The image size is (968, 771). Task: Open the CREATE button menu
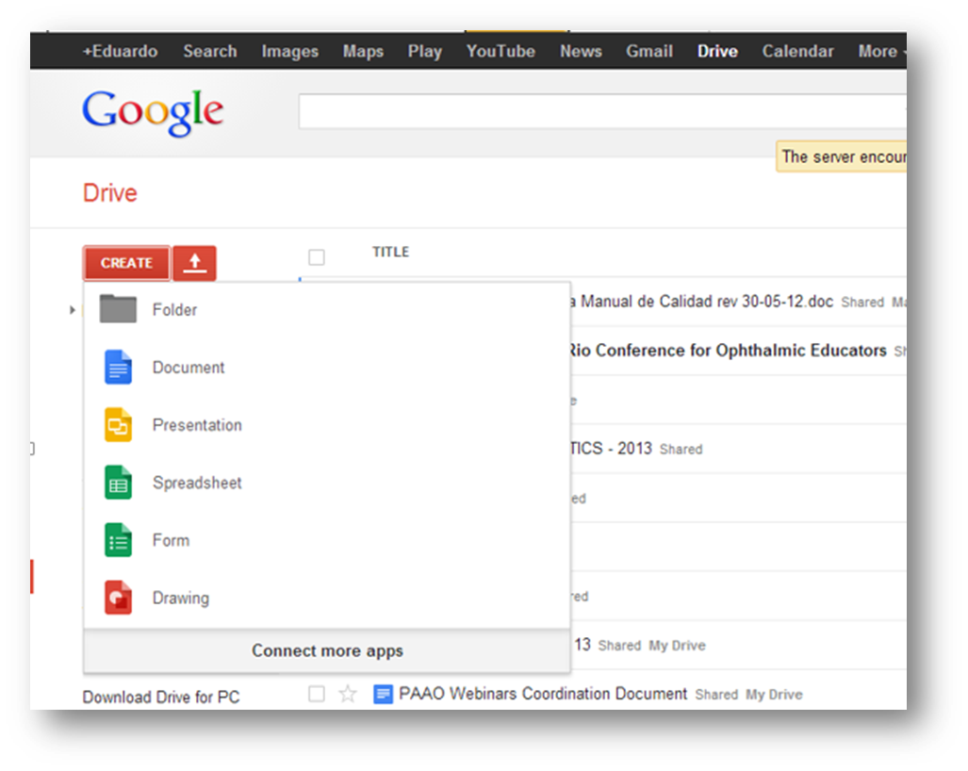126,263
